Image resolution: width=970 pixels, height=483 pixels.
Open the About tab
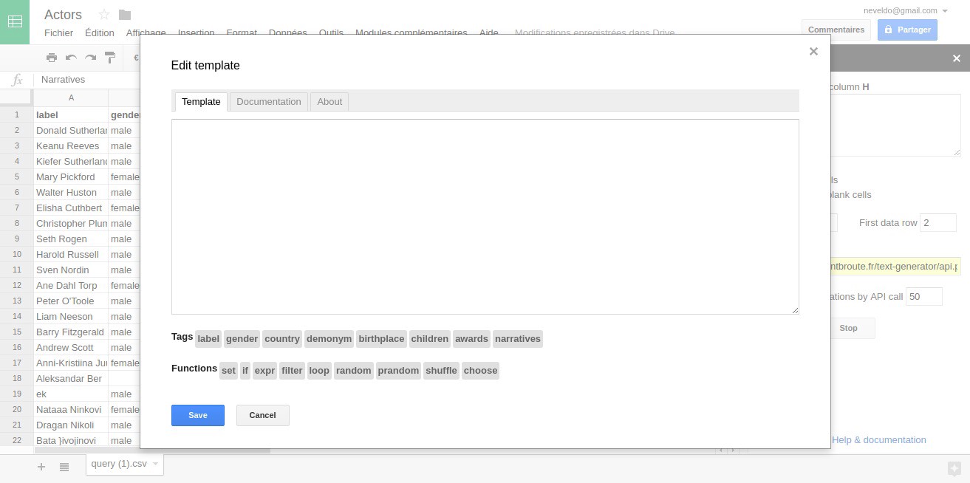329,102
